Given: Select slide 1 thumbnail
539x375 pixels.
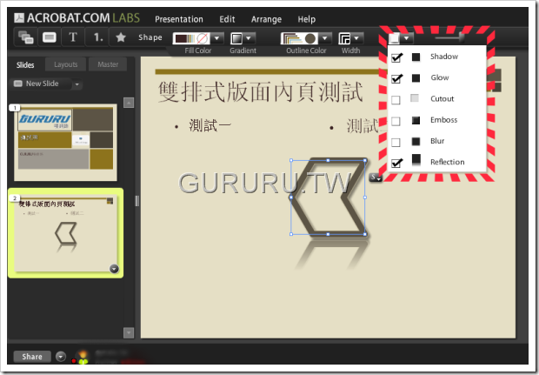Looking at the screenshot, I should pos(65,143).
